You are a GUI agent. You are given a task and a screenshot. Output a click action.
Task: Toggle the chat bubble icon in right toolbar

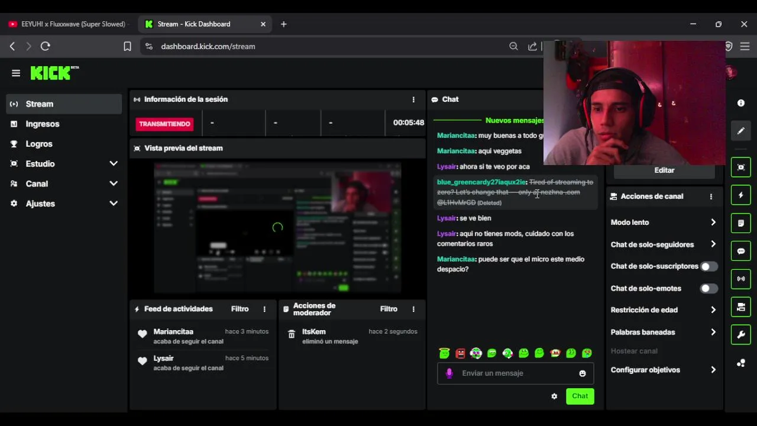(741, 251)
